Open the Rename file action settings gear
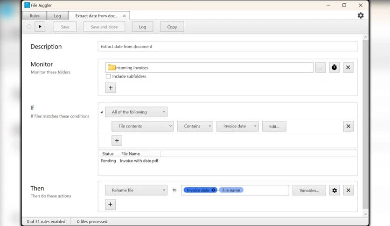 point(334,190)
